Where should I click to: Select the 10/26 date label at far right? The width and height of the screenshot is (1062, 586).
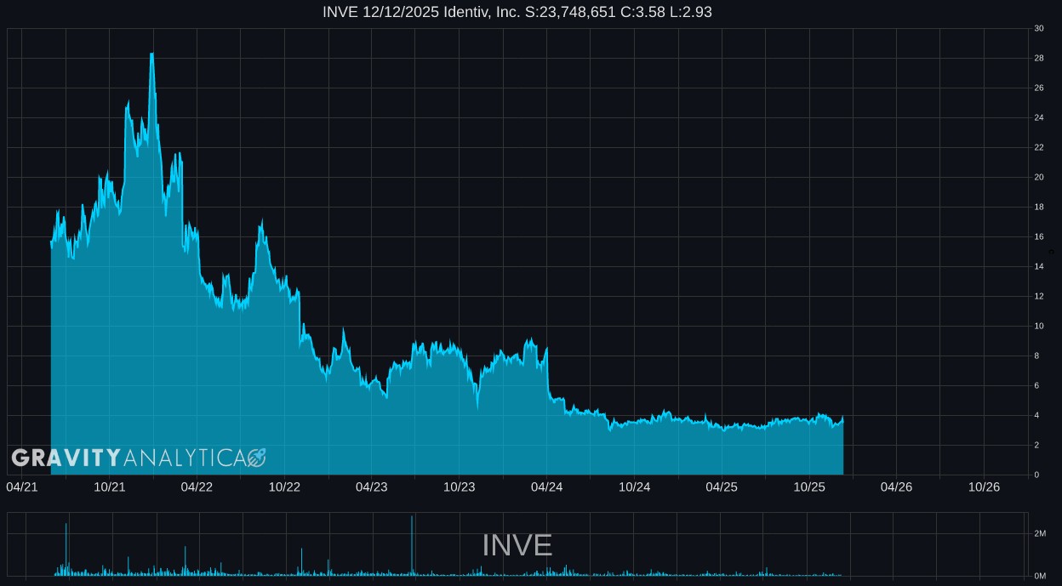click(984, 487)
